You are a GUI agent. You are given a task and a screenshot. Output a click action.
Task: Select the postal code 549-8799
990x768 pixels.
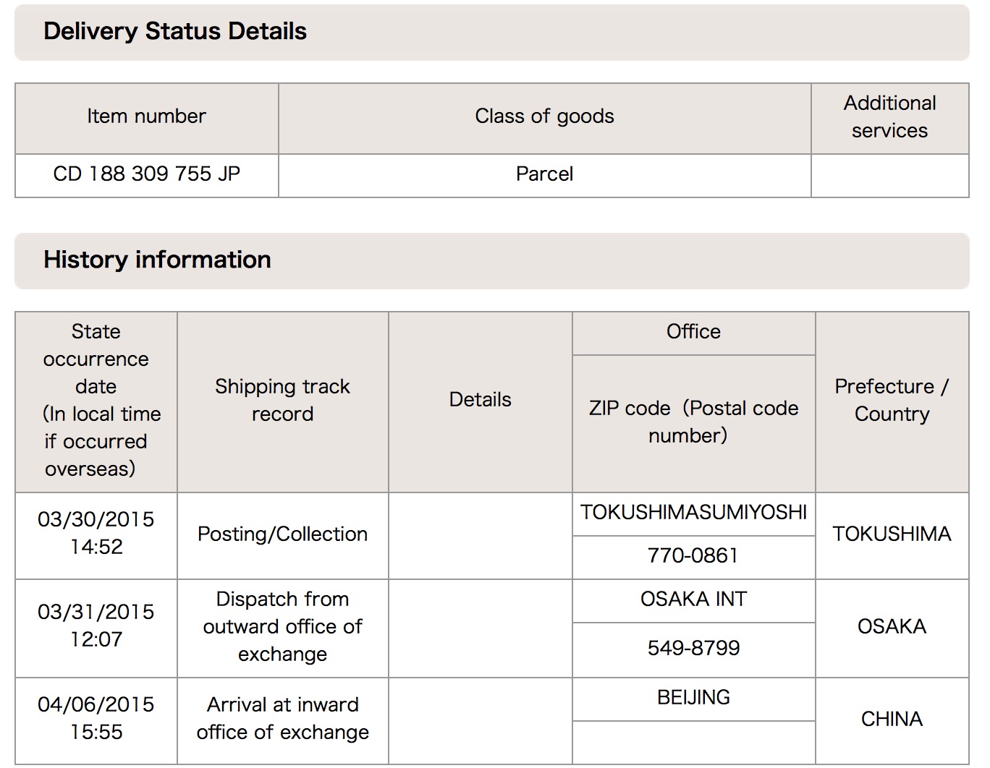click(693, 648)
